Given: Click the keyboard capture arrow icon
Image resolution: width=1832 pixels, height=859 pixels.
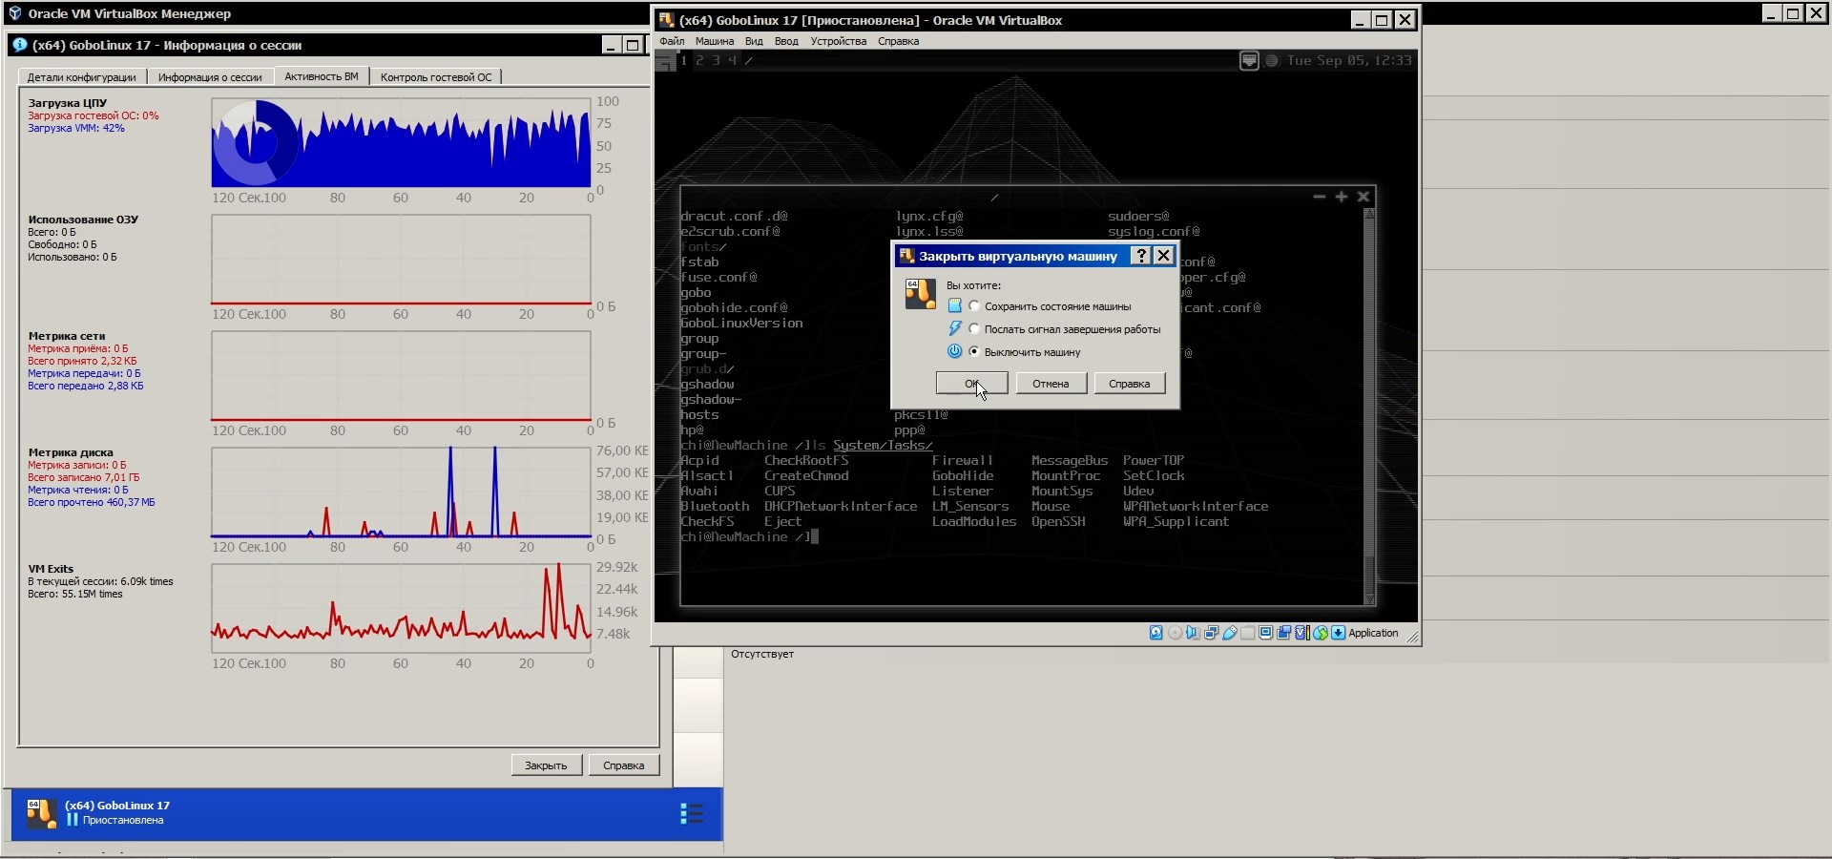Looking at the screenshot, I should point(1339,633).
